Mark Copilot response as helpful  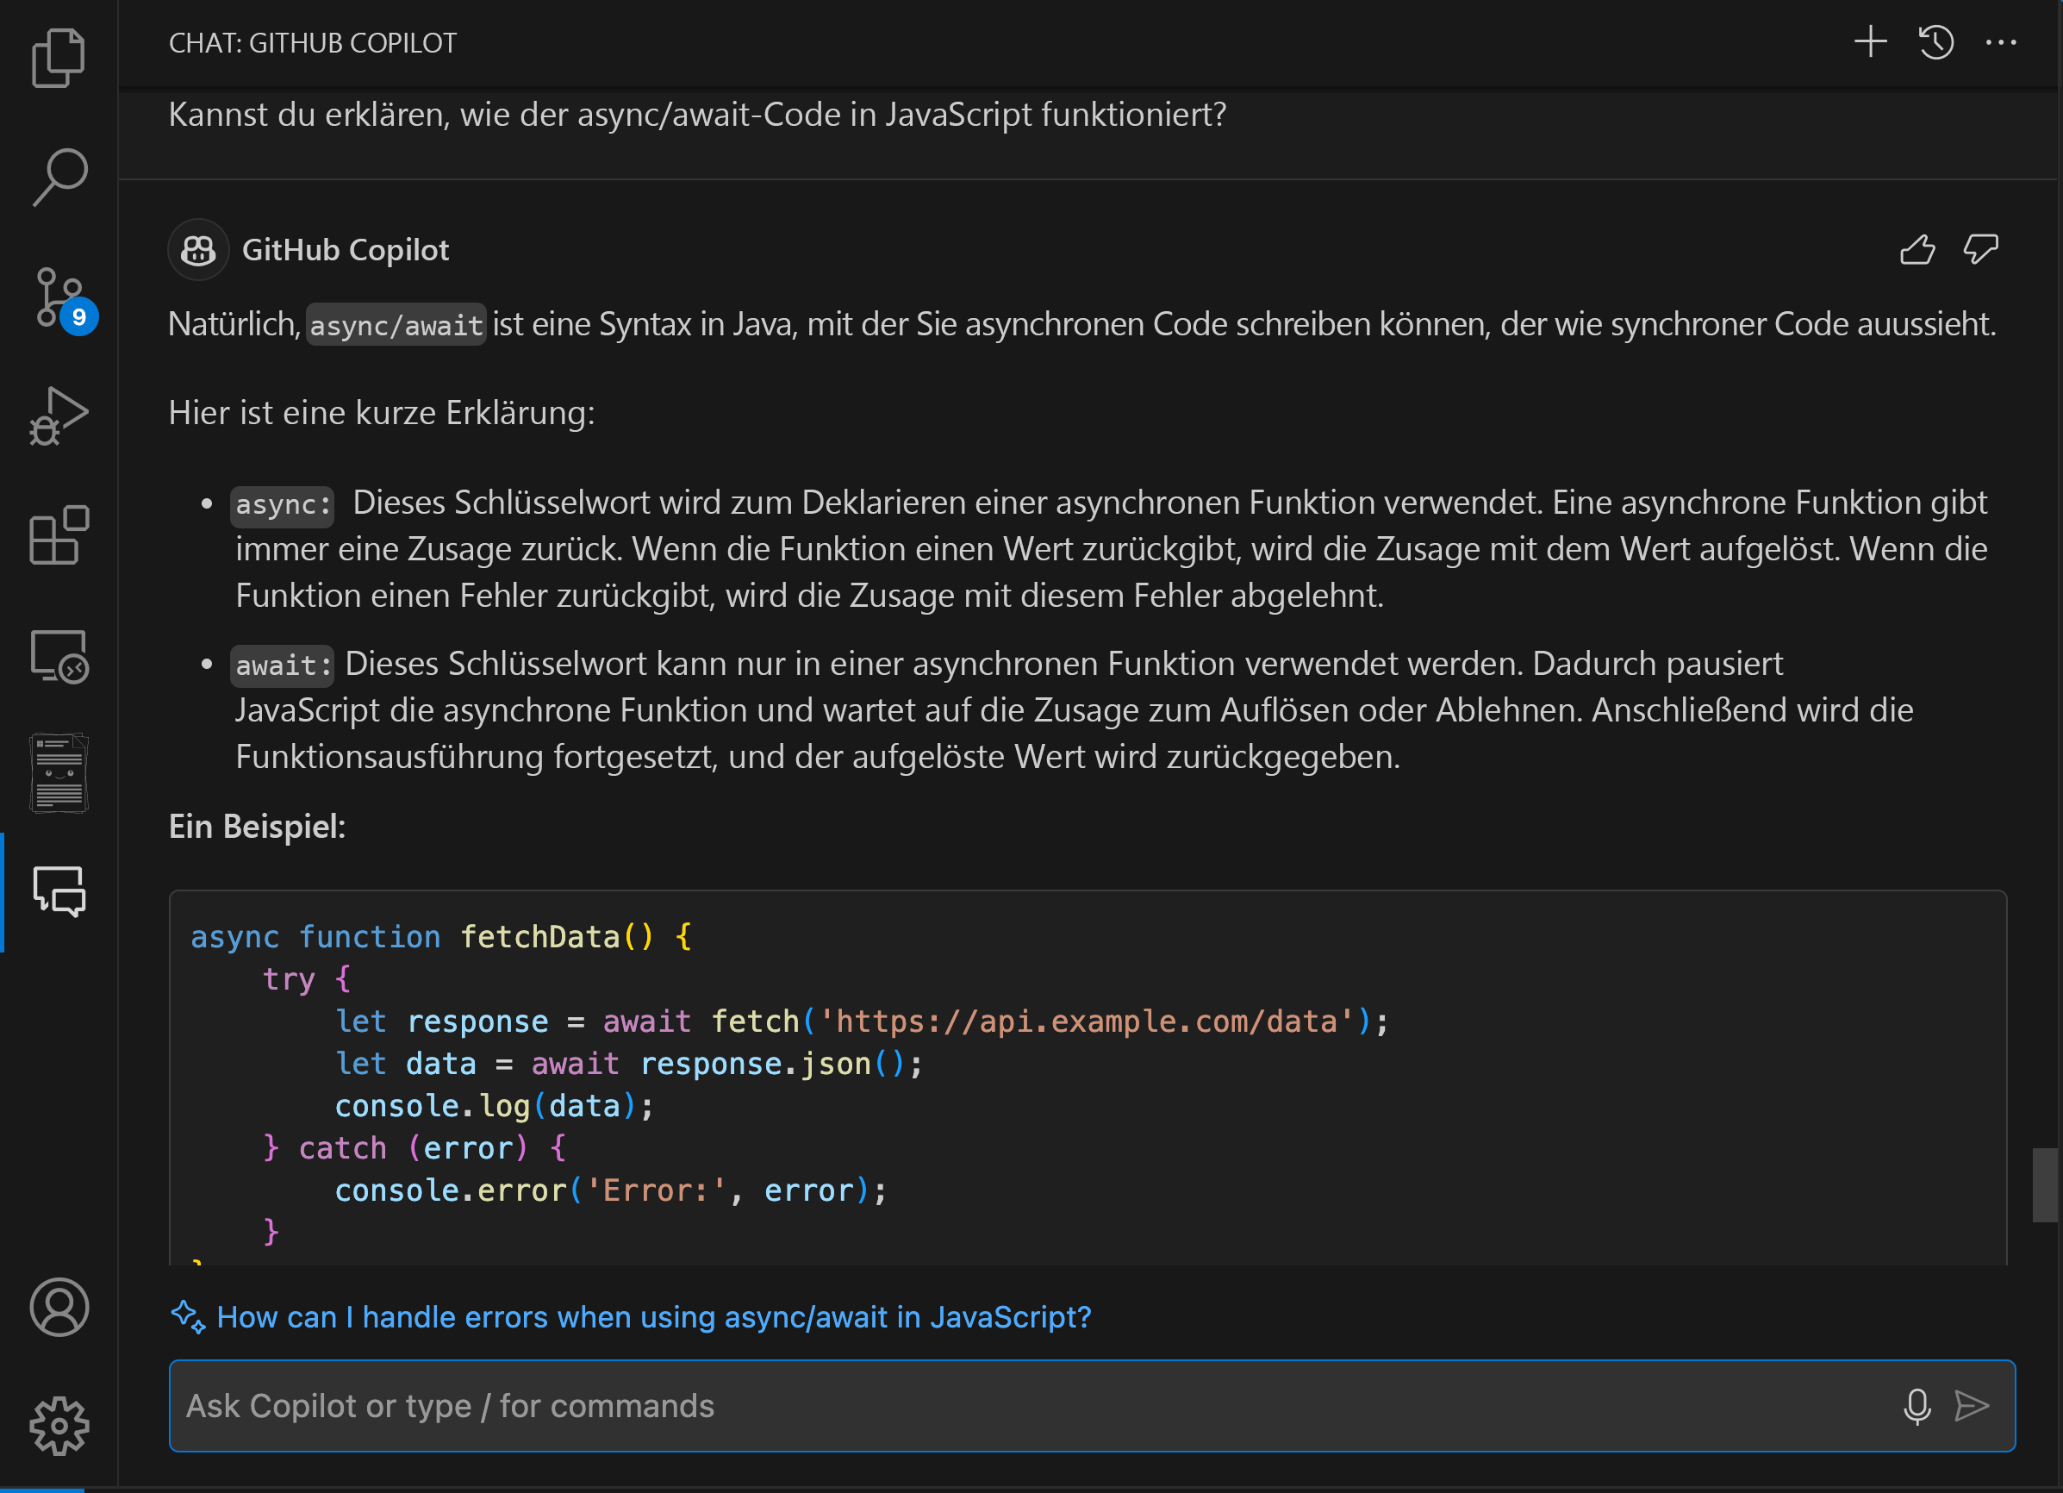pyautogui.click(x=1917, y=249)
